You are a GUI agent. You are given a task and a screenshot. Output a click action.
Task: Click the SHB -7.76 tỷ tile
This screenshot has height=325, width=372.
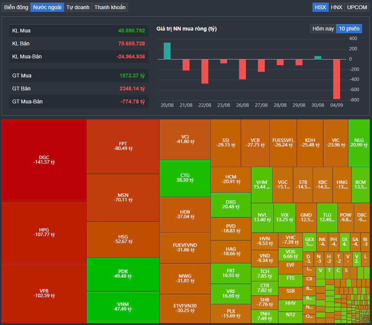[265, 302]
